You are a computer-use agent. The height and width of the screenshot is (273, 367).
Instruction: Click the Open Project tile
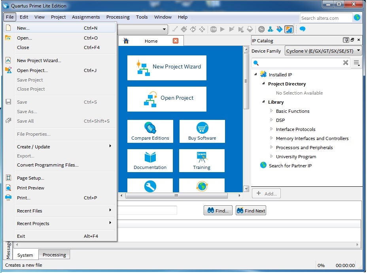pyautogui.click(x=167, y=99)
